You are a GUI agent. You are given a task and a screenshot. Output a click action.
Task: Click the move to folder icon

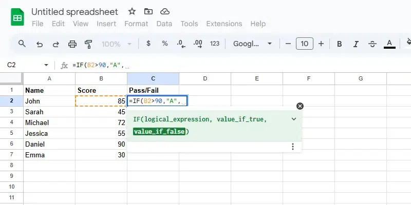coord(148,11)
